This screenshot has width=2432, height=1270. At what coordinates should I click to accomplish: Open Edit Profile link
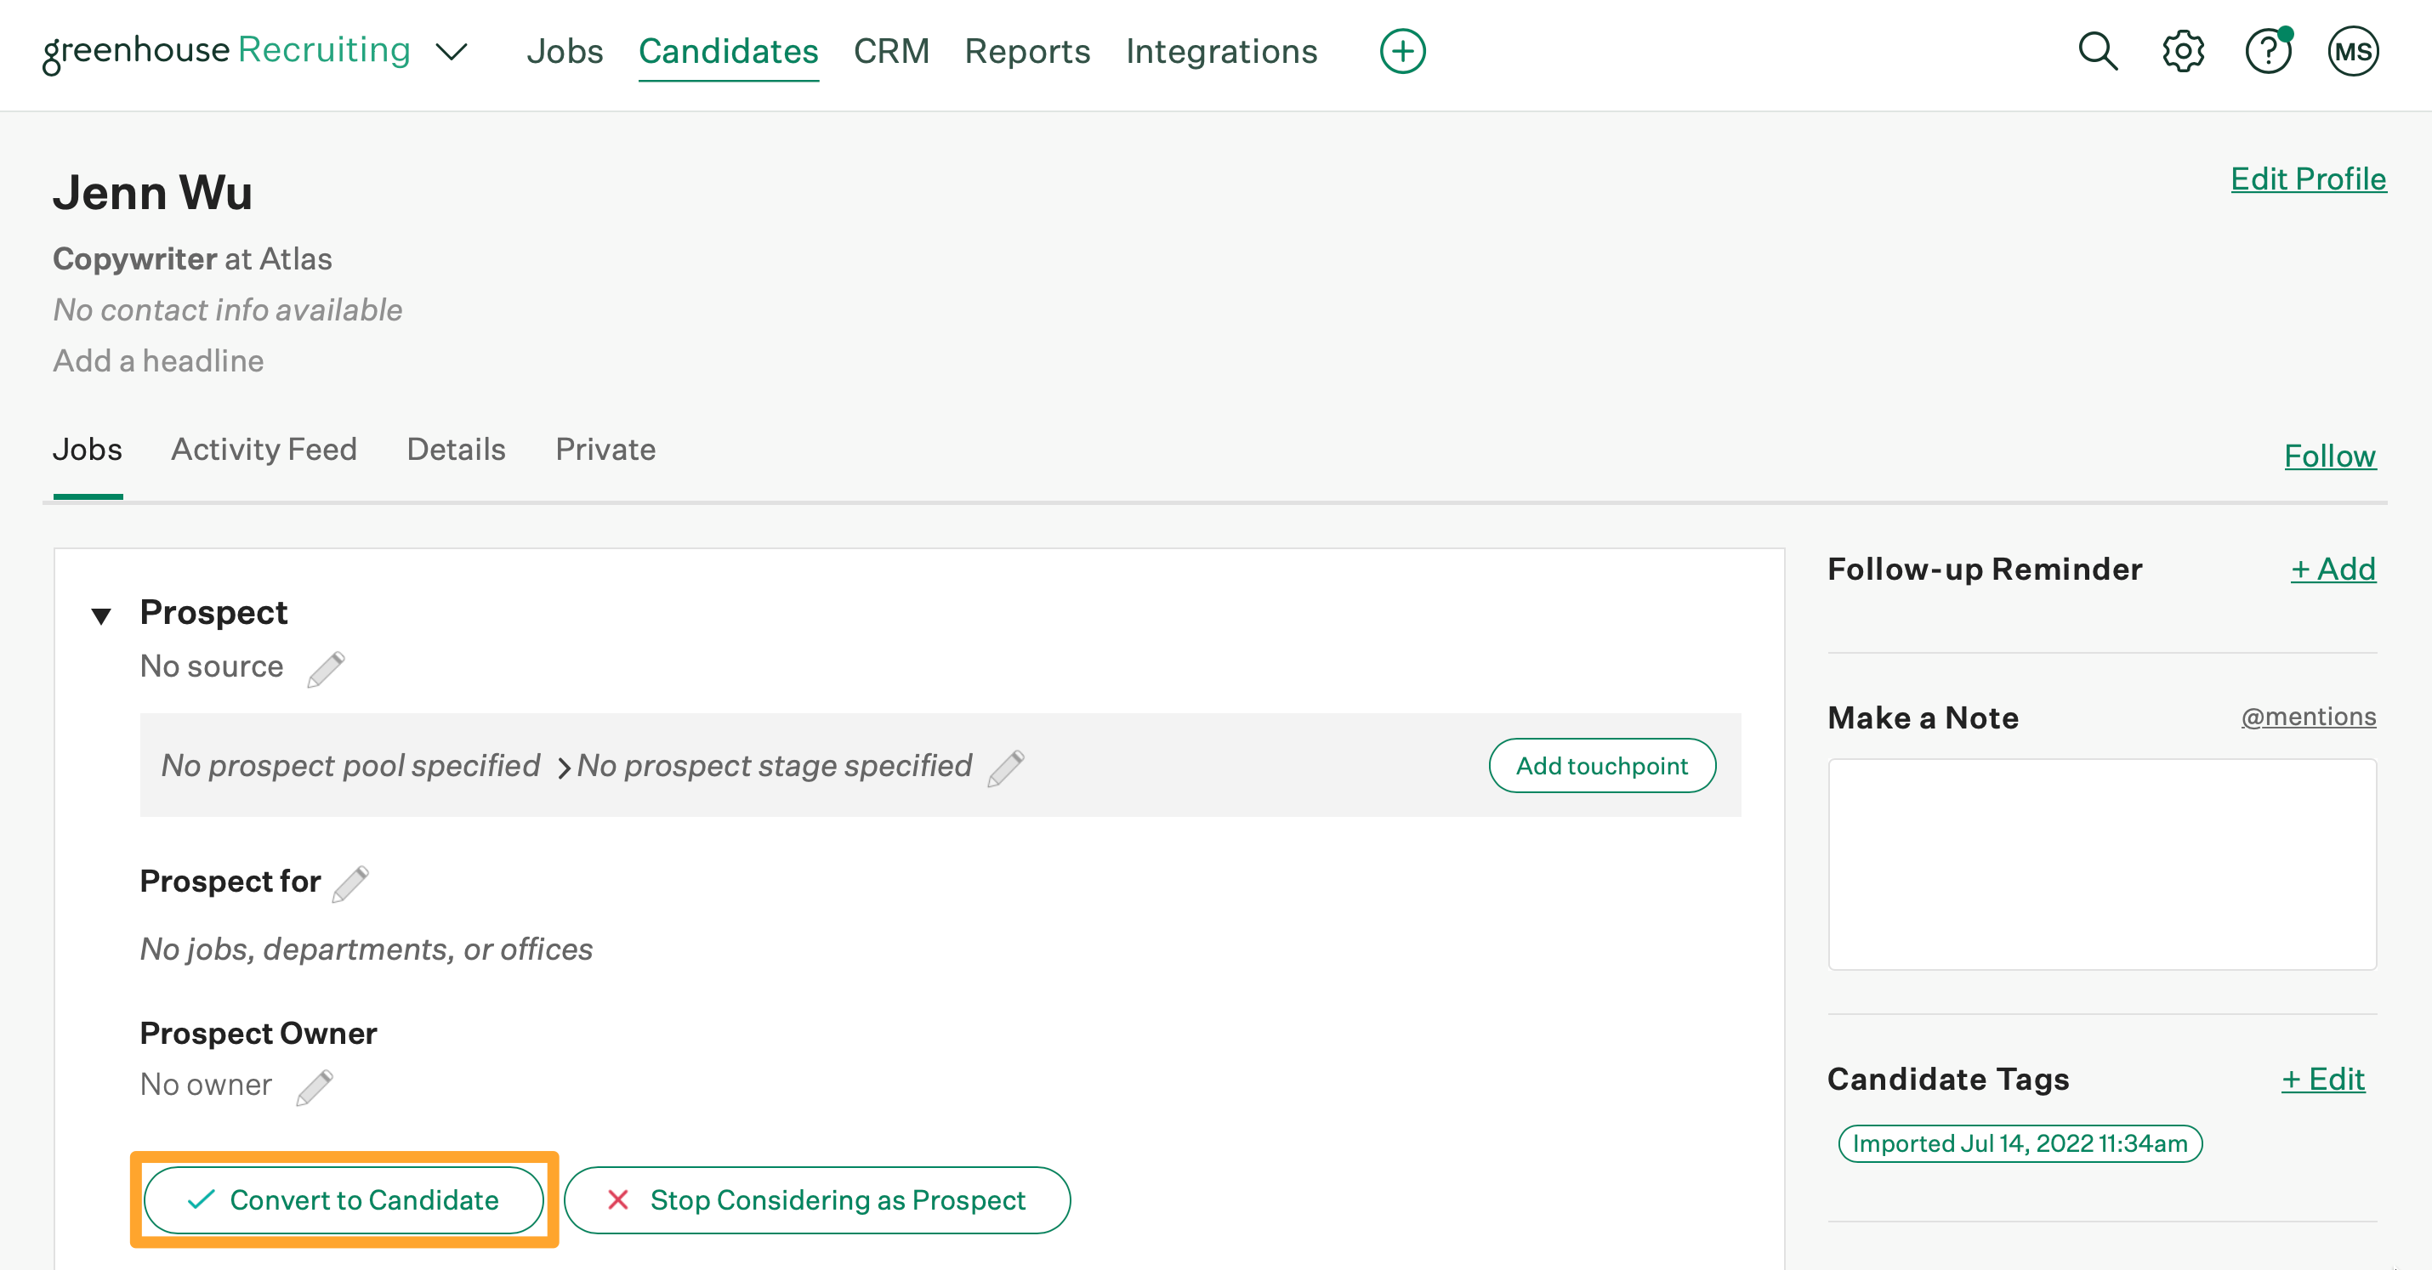coord(2309,179)
